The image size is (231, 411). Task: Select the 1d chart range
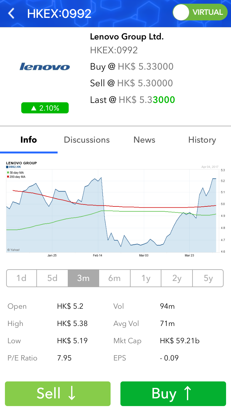pos(22,278)
